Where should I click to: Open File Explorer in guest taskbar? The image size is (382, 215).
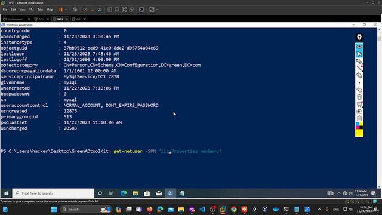(x=135, y=193)
